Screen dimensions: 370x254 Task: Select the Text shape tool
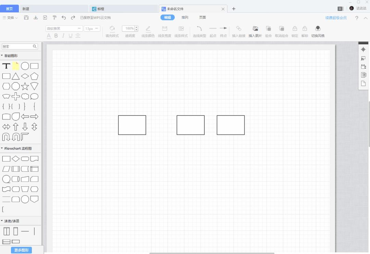click(6, 66)
